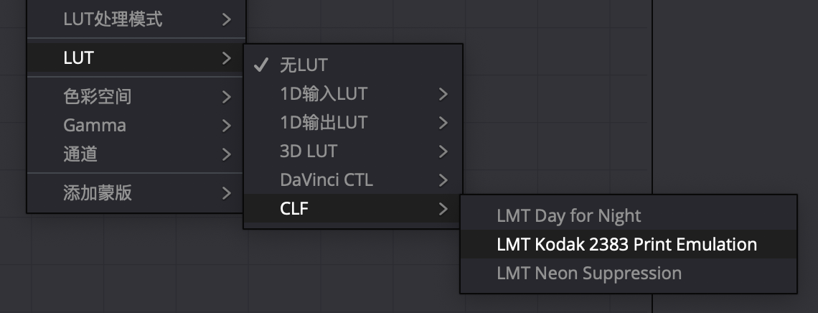
Task: Expand the 1D输出LUT submenu
Action: pos(324,123)
